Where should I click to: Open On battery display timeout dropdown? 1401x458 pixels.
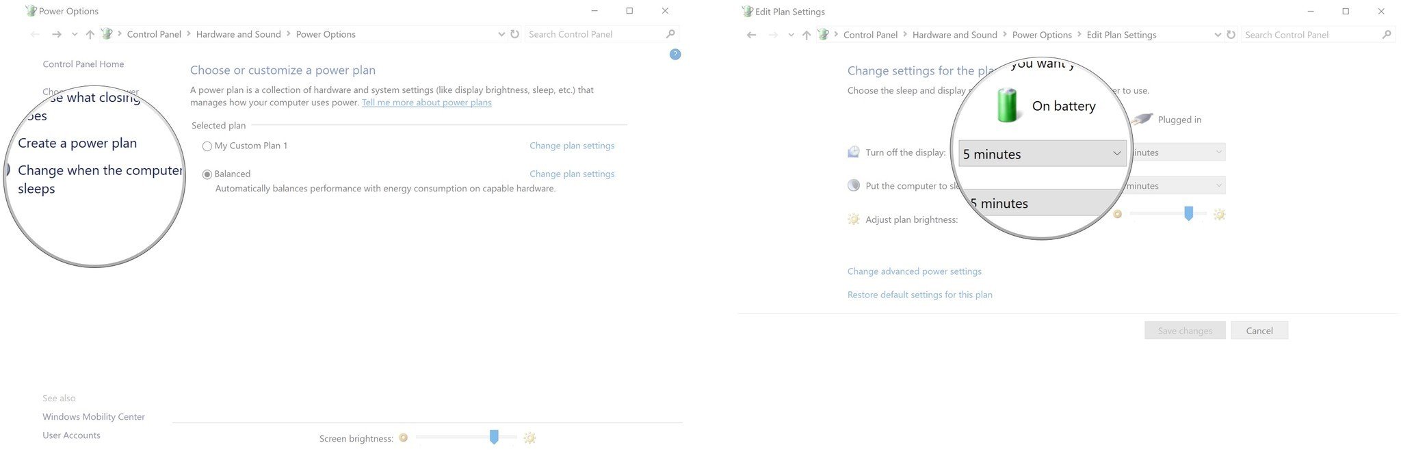[1040, 154]
